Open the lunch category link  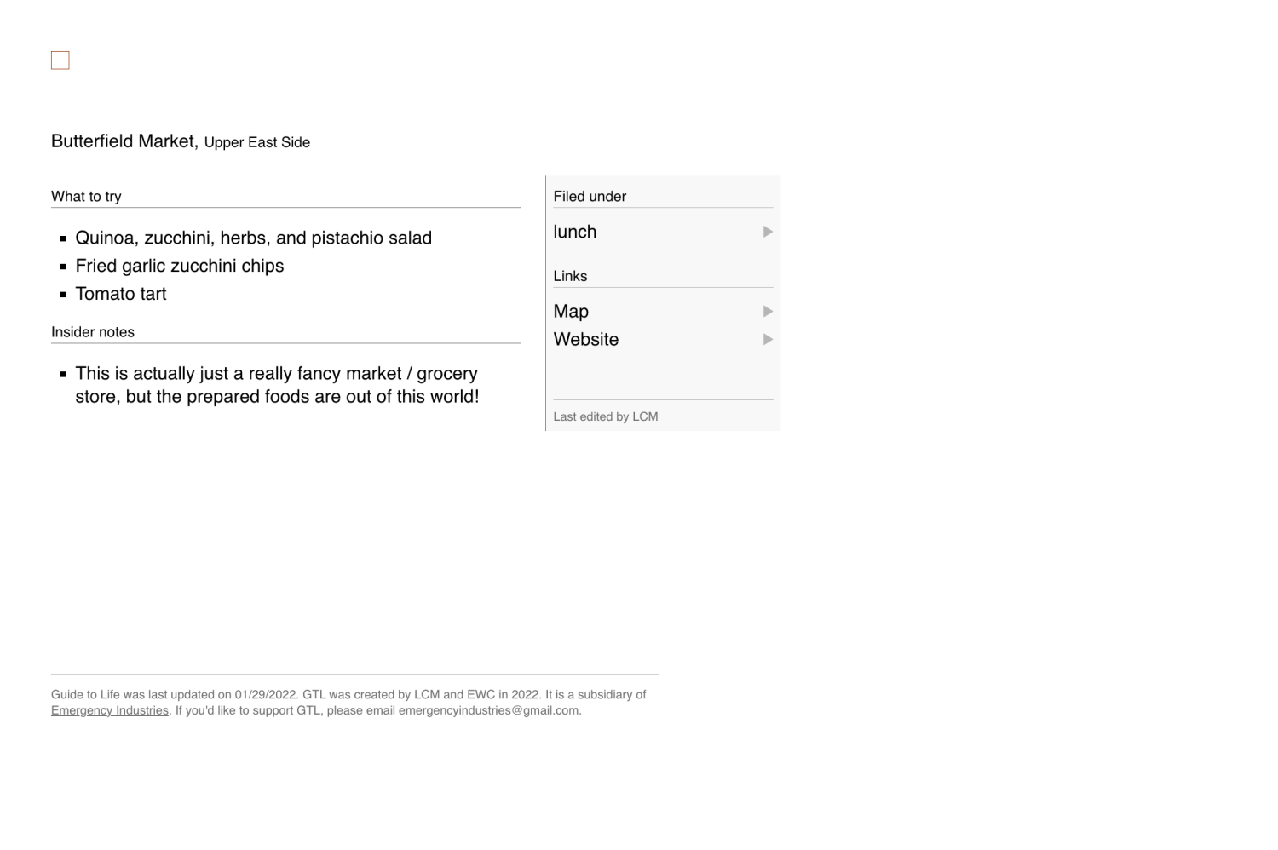coord(575,232)
